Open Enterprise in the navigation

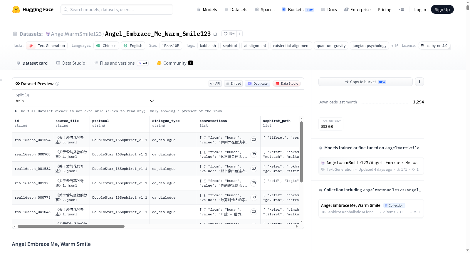[x=357, y=10]
